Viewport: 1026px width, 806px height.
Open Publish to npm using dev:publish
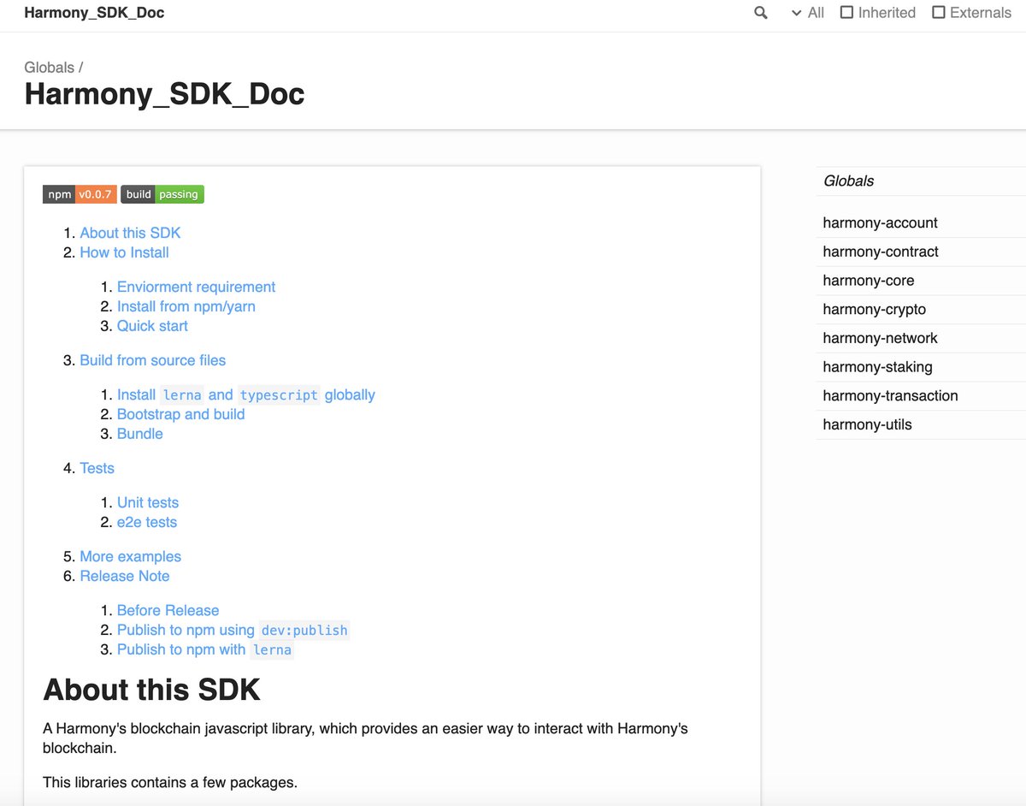pyautogui.click(x=233, y=630)
